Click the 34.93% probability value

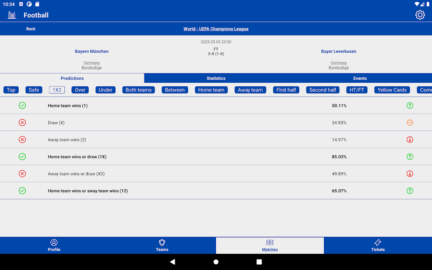(339, 123)
